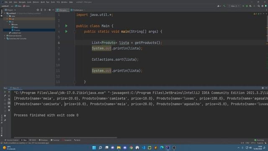
Task: Toggle scroll to end in console
Action: [9, 103]
